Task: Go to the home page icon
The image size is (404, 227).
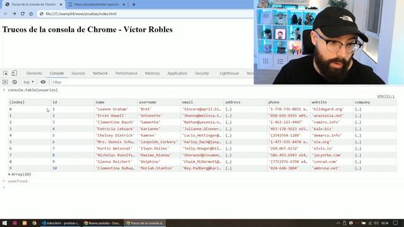Action: [x=31, y=14]
